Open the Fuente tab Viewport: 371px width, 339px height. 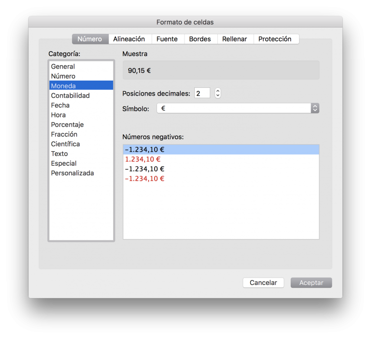pos(168,39)
